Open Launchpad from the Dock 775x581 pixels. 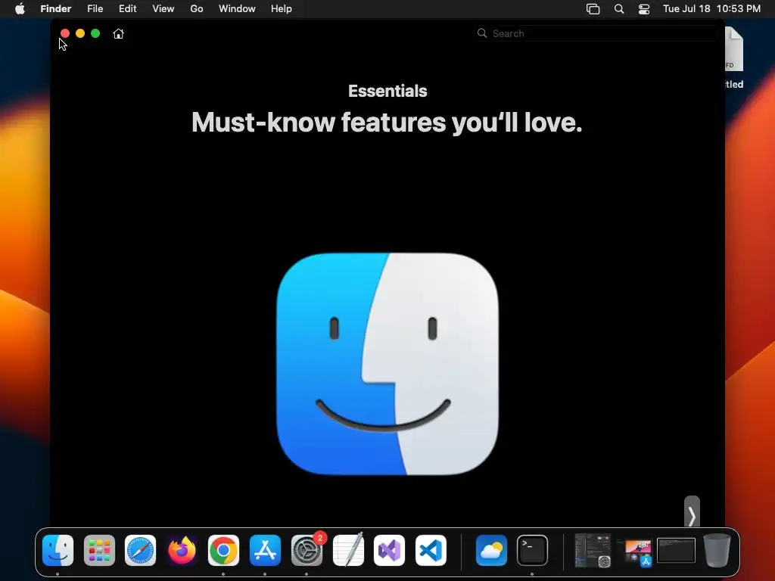pyautogui.click(x=99, y=551)
